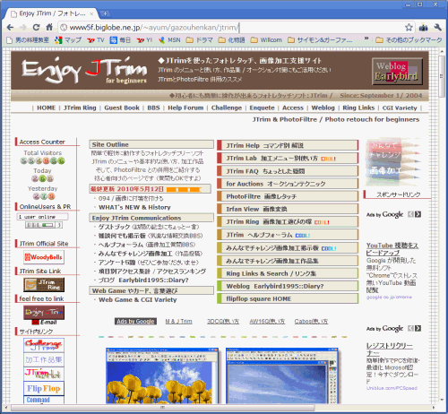Click the browser Back arrow button
448x414 pixels.
[x=10, y=28]
